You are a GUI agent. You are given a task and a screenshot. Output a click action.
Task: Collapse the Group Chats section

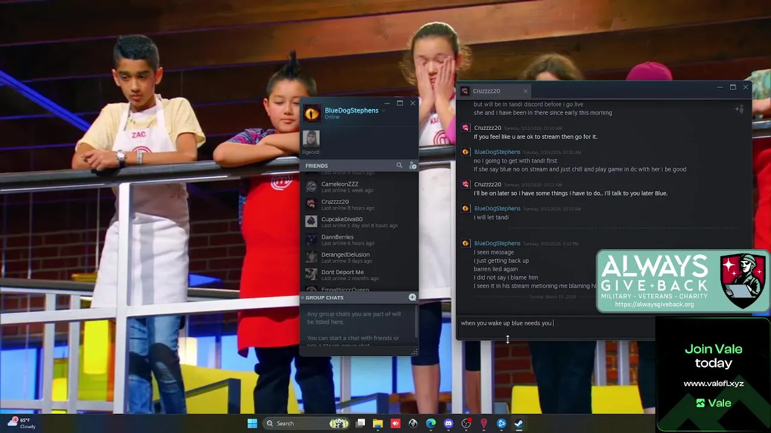click(x=302, y=298)
